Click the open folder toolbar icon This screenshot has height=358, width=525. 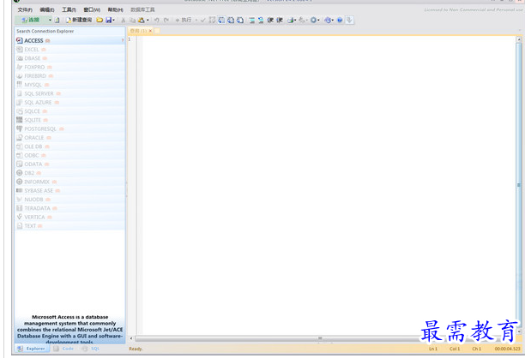pyautogui.click(x=100, y=20)
